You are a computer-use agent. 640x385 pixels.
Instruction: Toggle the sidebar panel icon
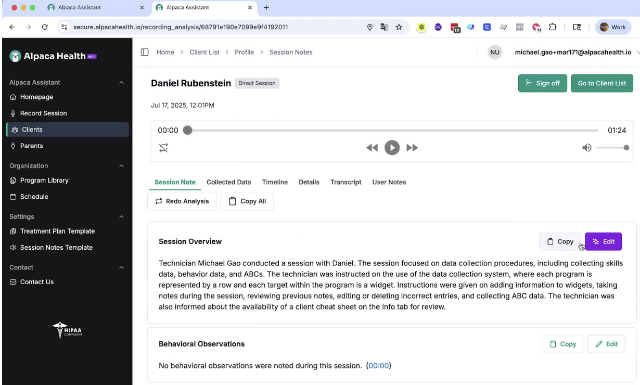coord(145,52)
